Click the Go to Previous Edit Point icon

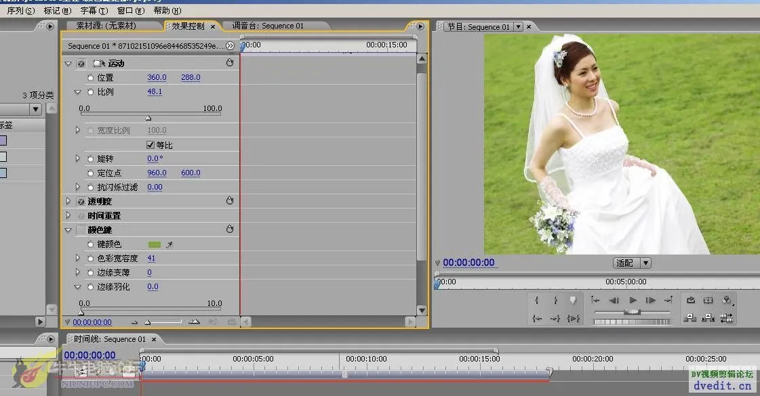pos(597,300)
